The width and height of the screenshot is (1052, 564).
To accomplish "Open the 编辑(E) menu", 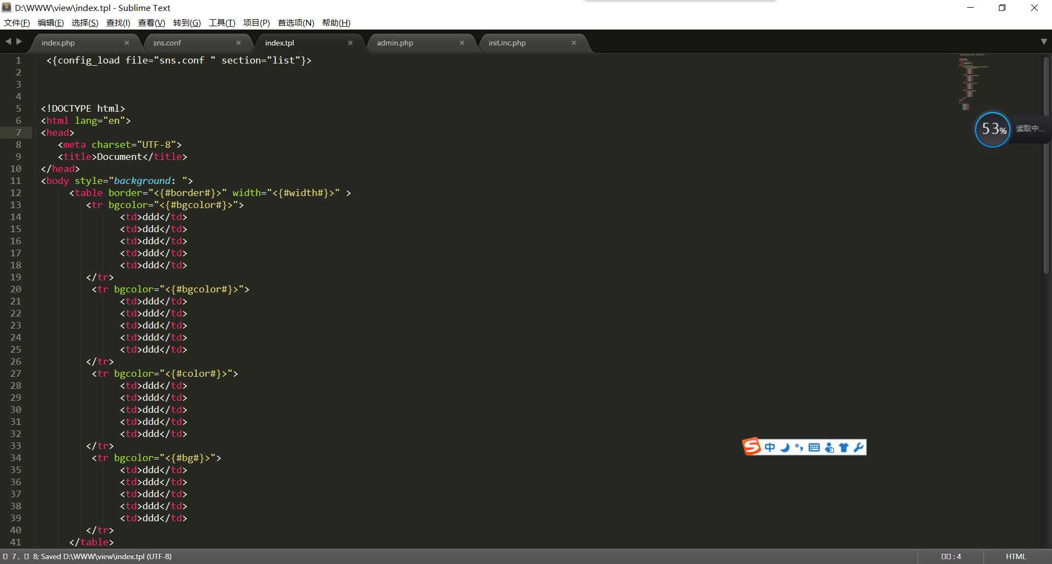I will (x=51, y=22).
